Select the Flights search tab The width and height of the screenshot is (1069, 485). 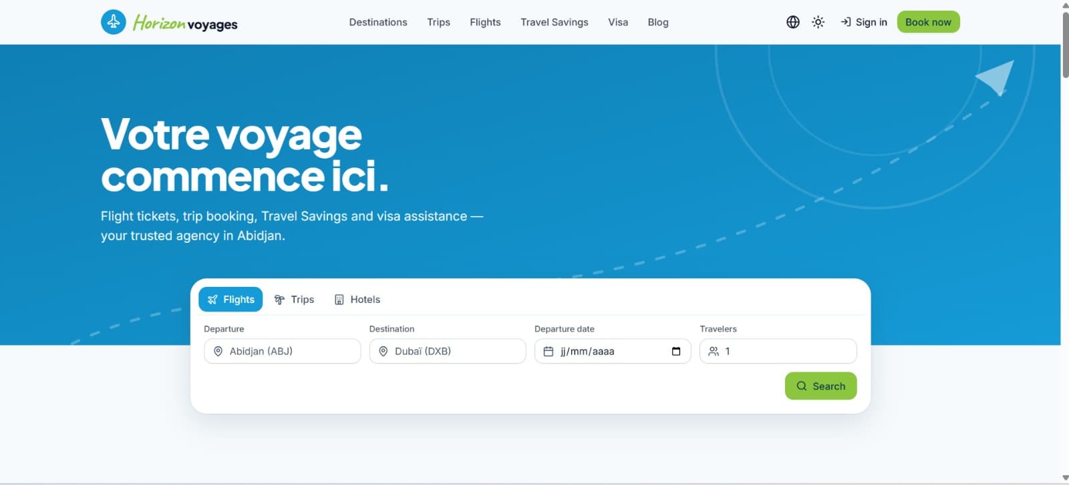pos(231,300)
